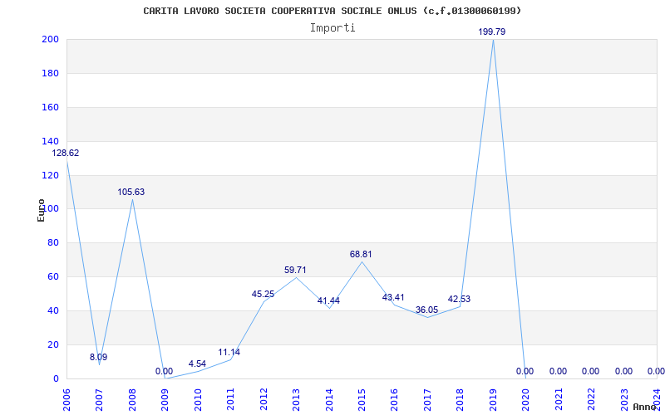Click the Importi chart subtitle
This screenshot has height=415, width=665.
[x=332, y=28]
